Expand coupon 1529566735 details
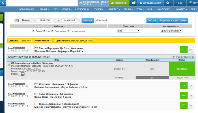This screenshot has height=113, width=198. (x=191, y=95)
